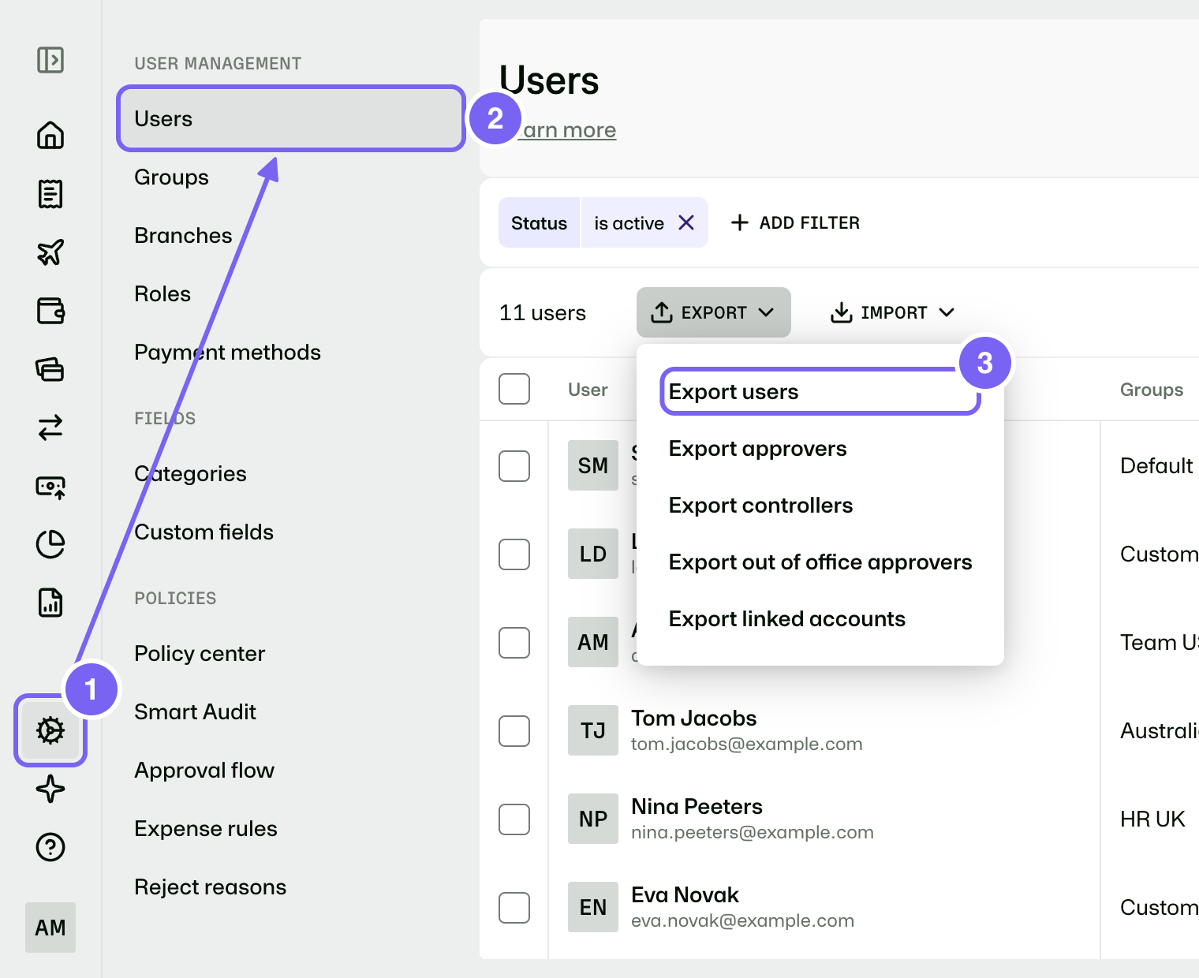Choose Export linked accounts option
1199x978 pixels.
tap(786, 619)
